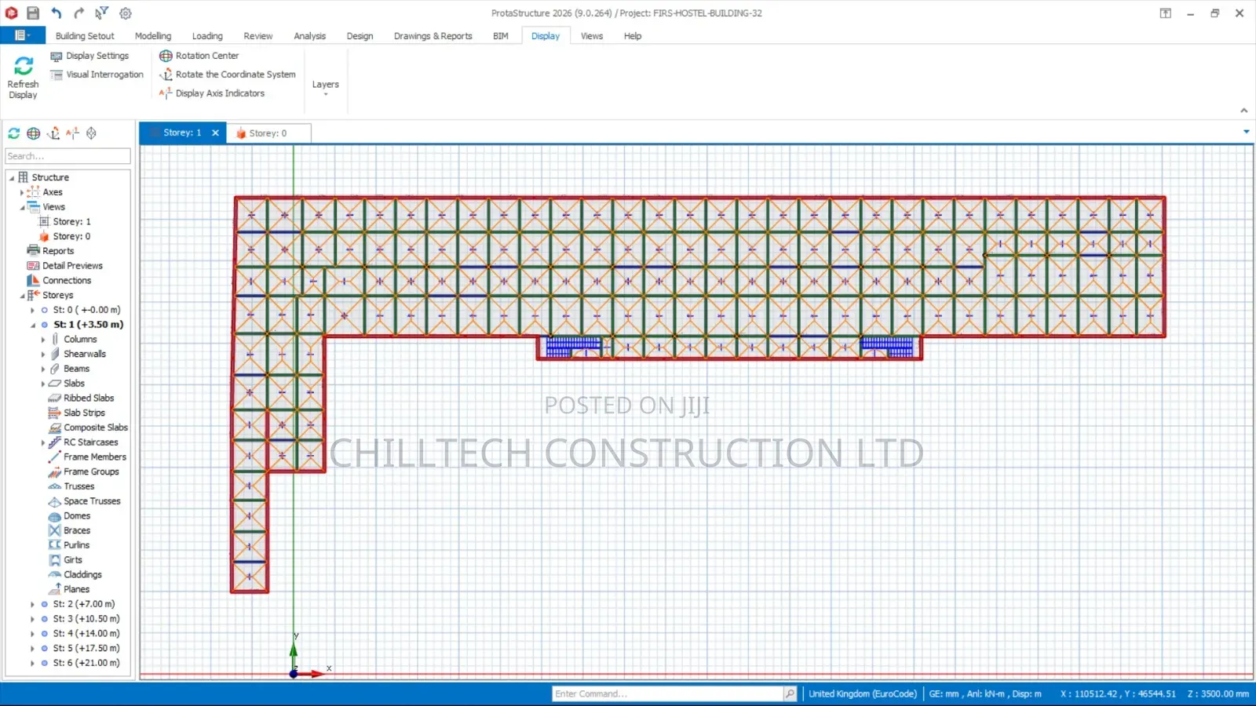Open the Modelling tab
This screenshot has height=706, width=1256.
(x=153, y=36)
